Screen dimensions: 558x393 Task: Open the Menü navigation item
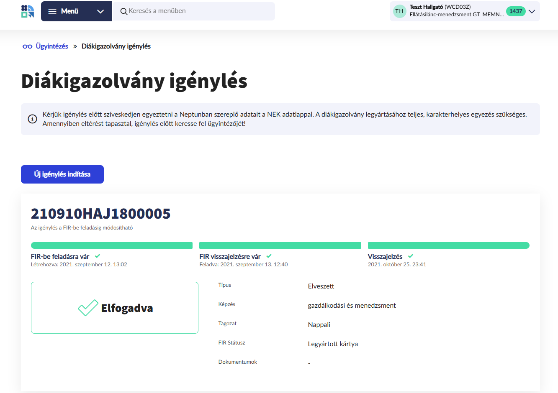(69, 11)
